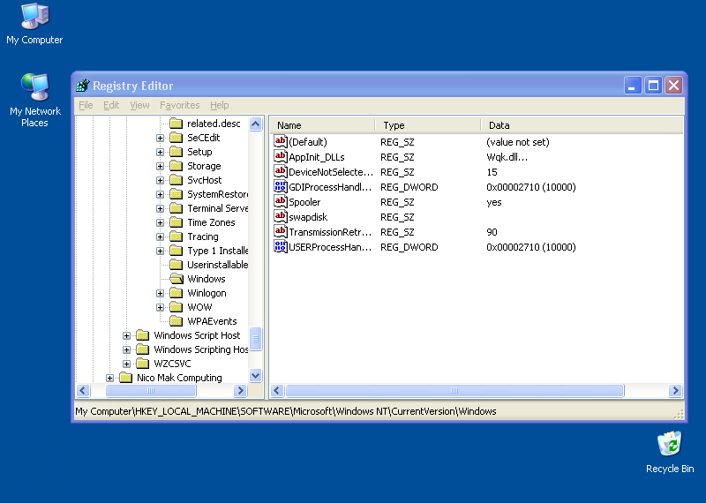Click the values pane scroll left arrow

click(x=277, y=390)
